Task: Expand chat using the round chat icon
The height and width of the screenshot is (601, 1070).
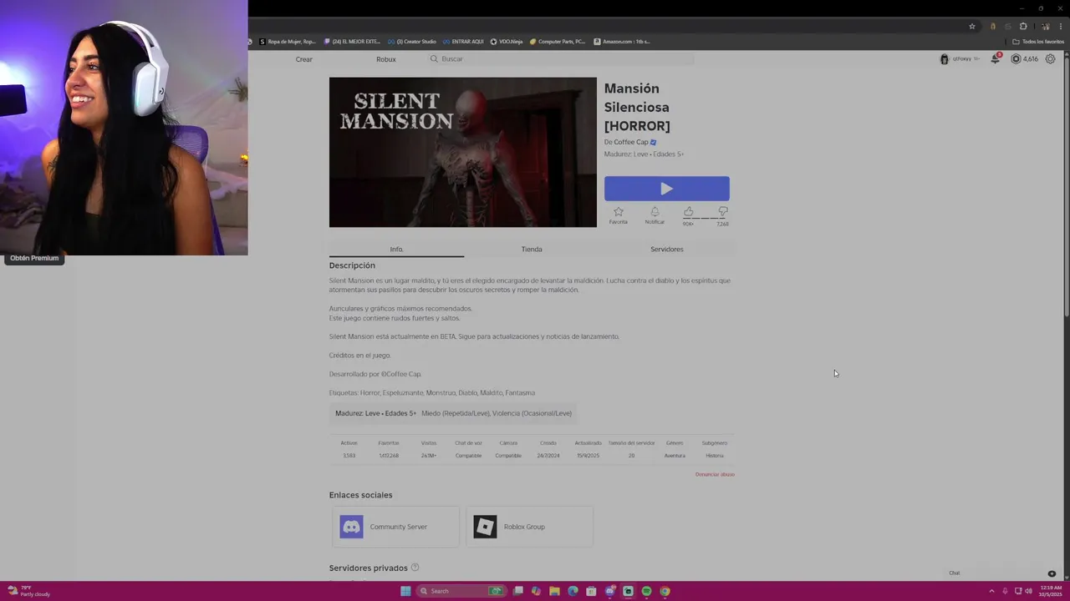Action: (x=1052, y=573)
